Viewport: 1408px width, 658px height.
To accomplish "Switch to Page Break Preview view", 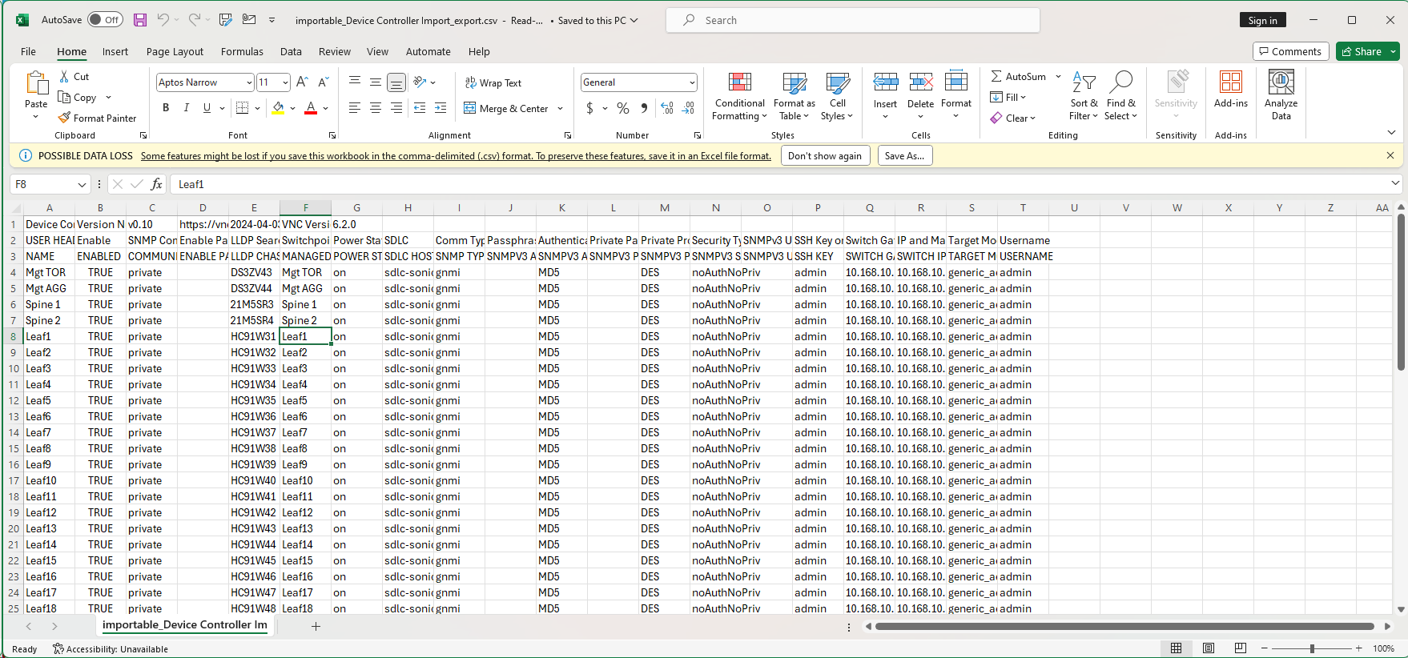I will coord(1240,648).
